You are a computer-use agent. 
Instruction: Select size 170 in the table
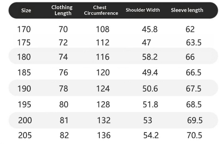(x=24, y=29)
